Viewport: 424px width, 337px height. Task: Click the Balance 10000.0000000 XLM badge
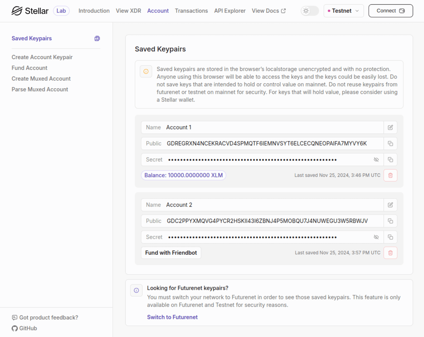pyautogui.click(x=183, y=175)
